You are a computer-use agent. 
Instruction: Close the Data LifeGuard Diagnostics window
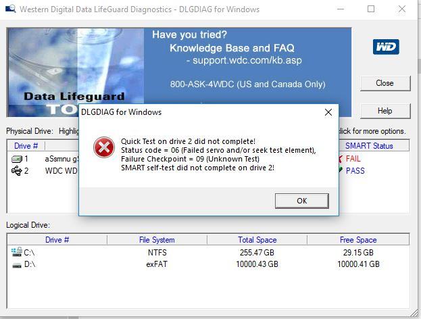click(x=401, y=9)
